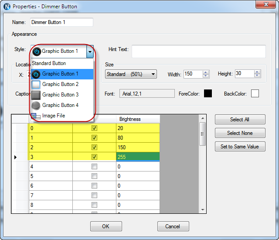Click the Brightness column header

[x=138, y=119]
